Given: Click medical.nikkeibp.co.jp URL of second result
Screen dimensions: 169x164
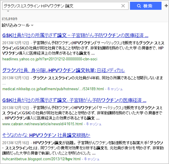Looking at the screenshot, I should tap(53, 89).
